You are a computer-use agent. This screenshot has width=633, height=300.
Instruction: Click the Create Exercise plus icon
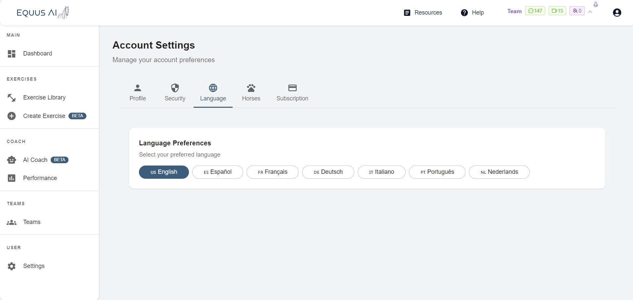(x=12, y=116)
